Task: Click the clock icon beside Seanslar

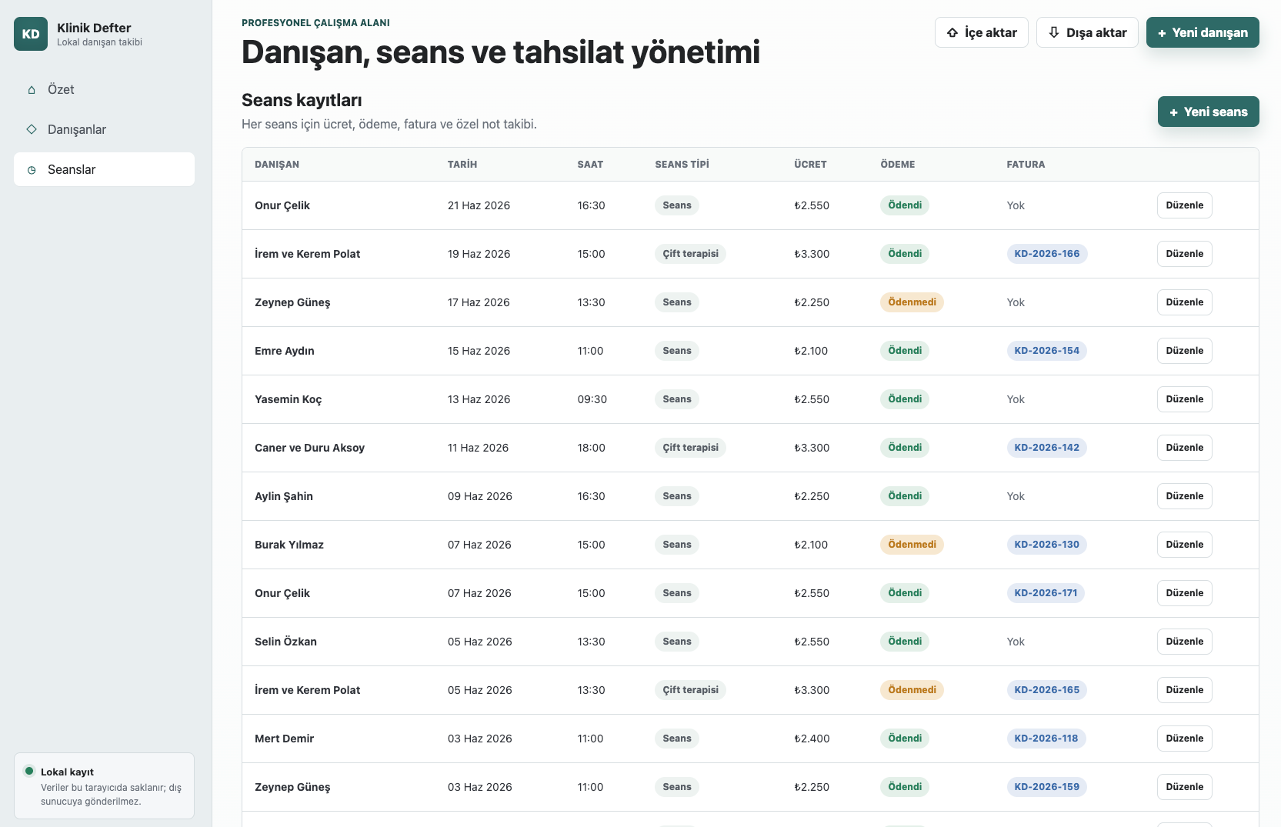Action: coord(32,170)
